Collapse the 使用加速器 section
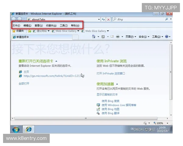The image size is (183, 146). tap(117, 84)
